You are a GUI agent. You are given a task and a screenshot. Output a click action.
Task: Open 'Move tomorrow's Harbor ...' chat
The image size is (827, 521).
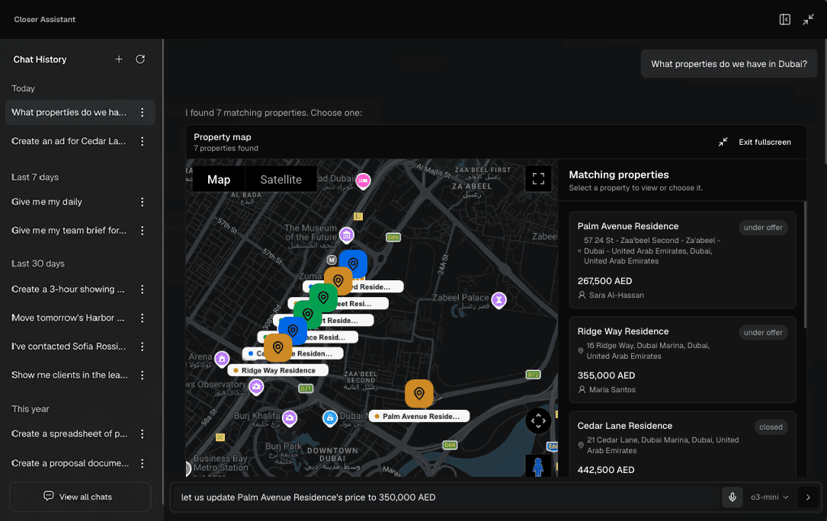click(x=68, y=318)
